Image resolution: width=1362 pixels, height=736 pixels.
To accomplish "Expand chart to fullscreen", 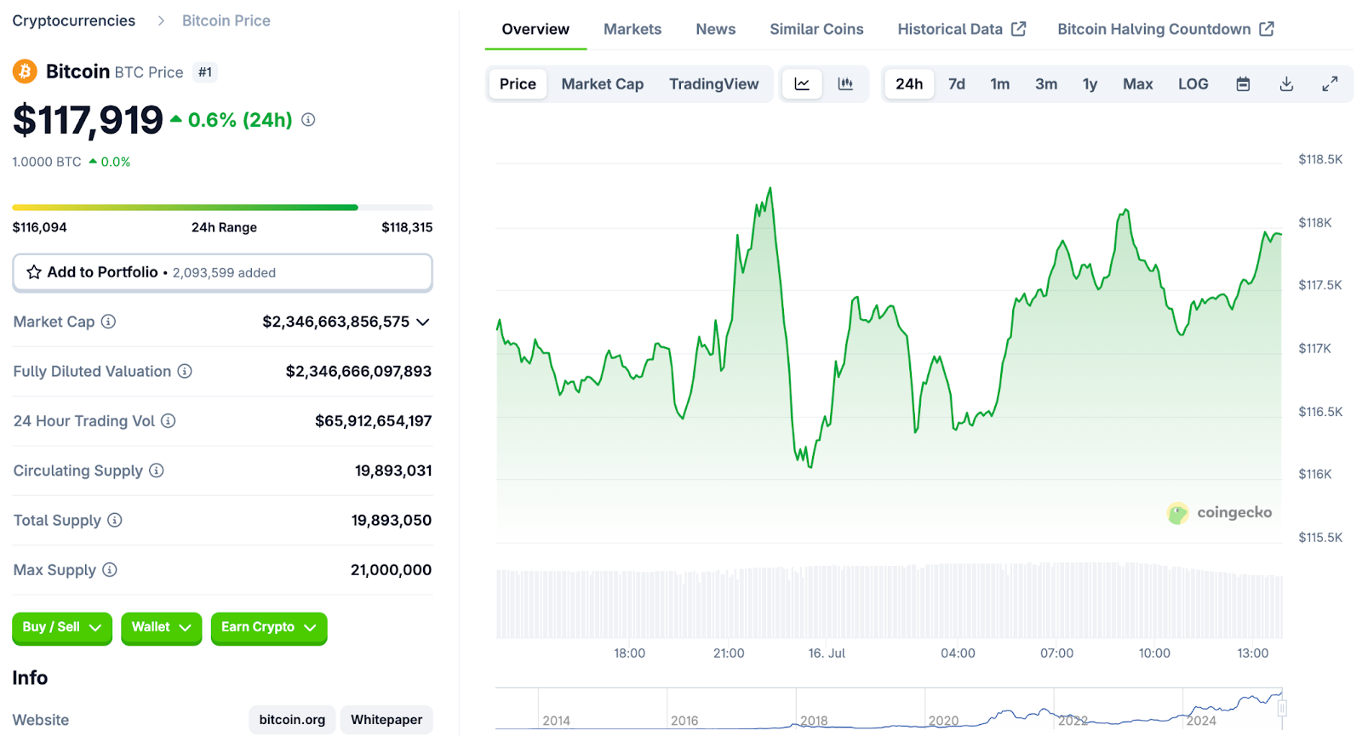I will point(1330,84).
